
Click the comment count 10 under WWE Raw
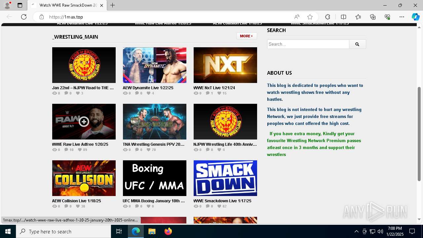click(69, 150)
